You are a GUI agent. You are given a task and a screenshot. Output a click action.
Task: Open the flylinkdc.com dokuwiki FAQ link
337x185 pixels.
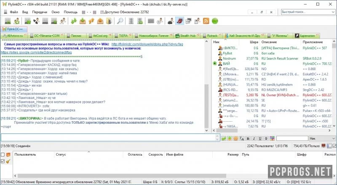click(x=147, y=44)
